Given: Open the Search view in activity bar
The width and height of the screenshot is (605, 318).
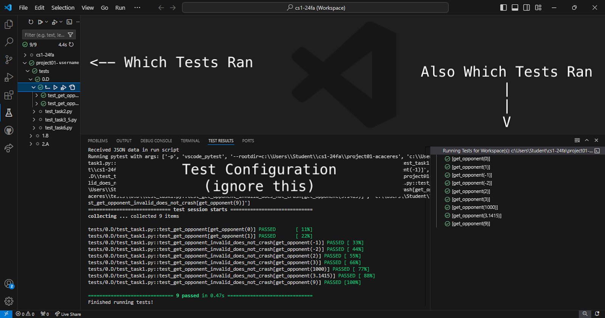Looking at the screenshot, I should click(9, 42).
